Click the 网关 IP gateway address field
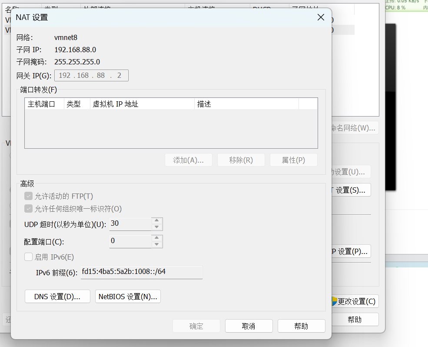The width and height of the screenshot is (428, 347). click(x=91, y=75)
